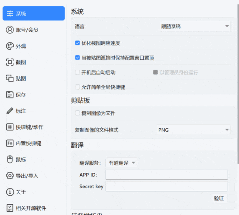
Task: Click the 相关开源软件 checklist icon
Action: pyautogui.click(x=10, y=208)
